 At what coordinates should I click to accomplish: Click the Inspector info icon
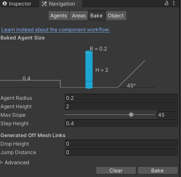5,3
